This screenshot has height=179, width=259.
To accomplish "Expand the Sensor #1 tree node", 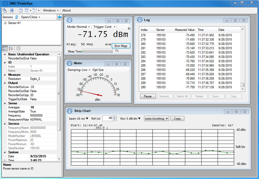I will tap(5, 23).
